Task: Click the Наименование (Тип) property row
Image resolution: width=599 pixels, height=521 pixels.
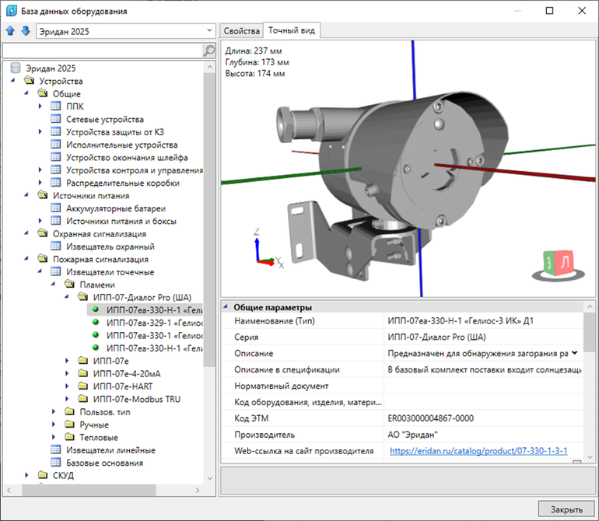Action: coord(403,321)
